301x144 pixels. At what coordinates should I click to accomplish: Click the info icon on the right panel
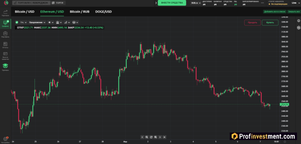coord(299,21)
